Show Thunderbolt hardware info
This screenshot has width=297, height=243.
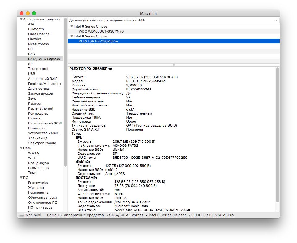(x=38, y=69)
